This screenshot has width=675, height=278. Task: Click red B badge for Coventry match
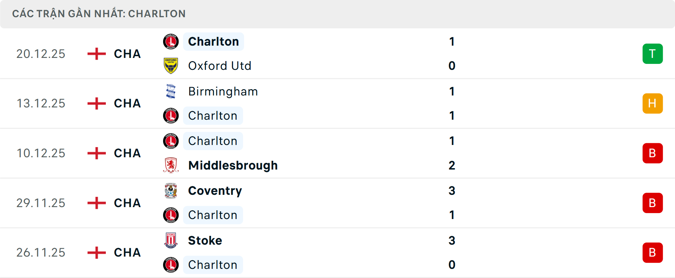point(652,203)
